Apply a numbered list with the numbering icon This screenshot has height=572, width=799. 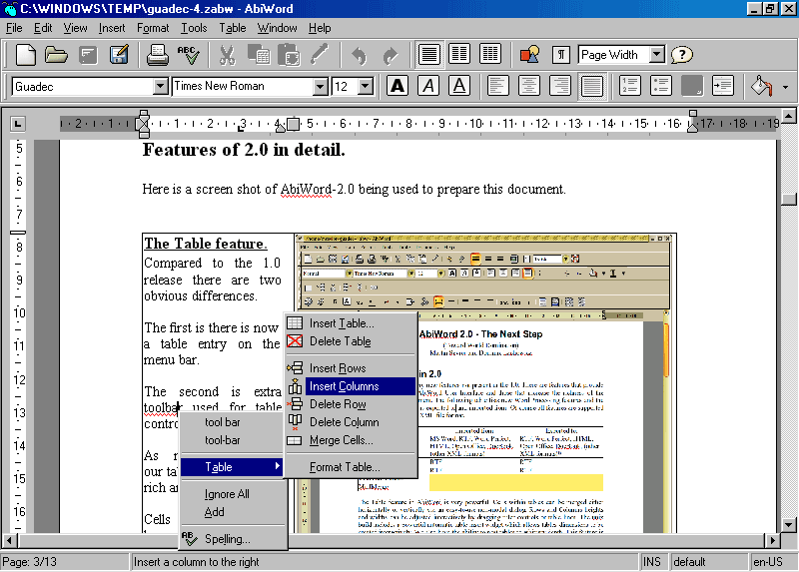coord(630,86)
